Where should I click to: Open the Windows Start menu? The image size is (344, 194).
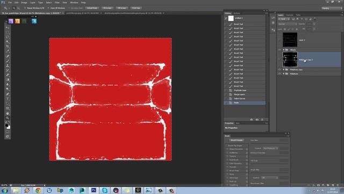[x=5, y=190]
